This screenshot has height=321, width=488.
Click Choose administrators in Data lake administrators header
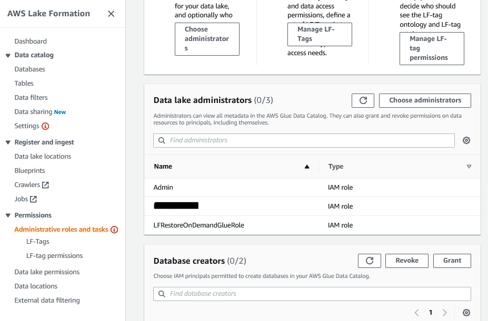(425, 100)
